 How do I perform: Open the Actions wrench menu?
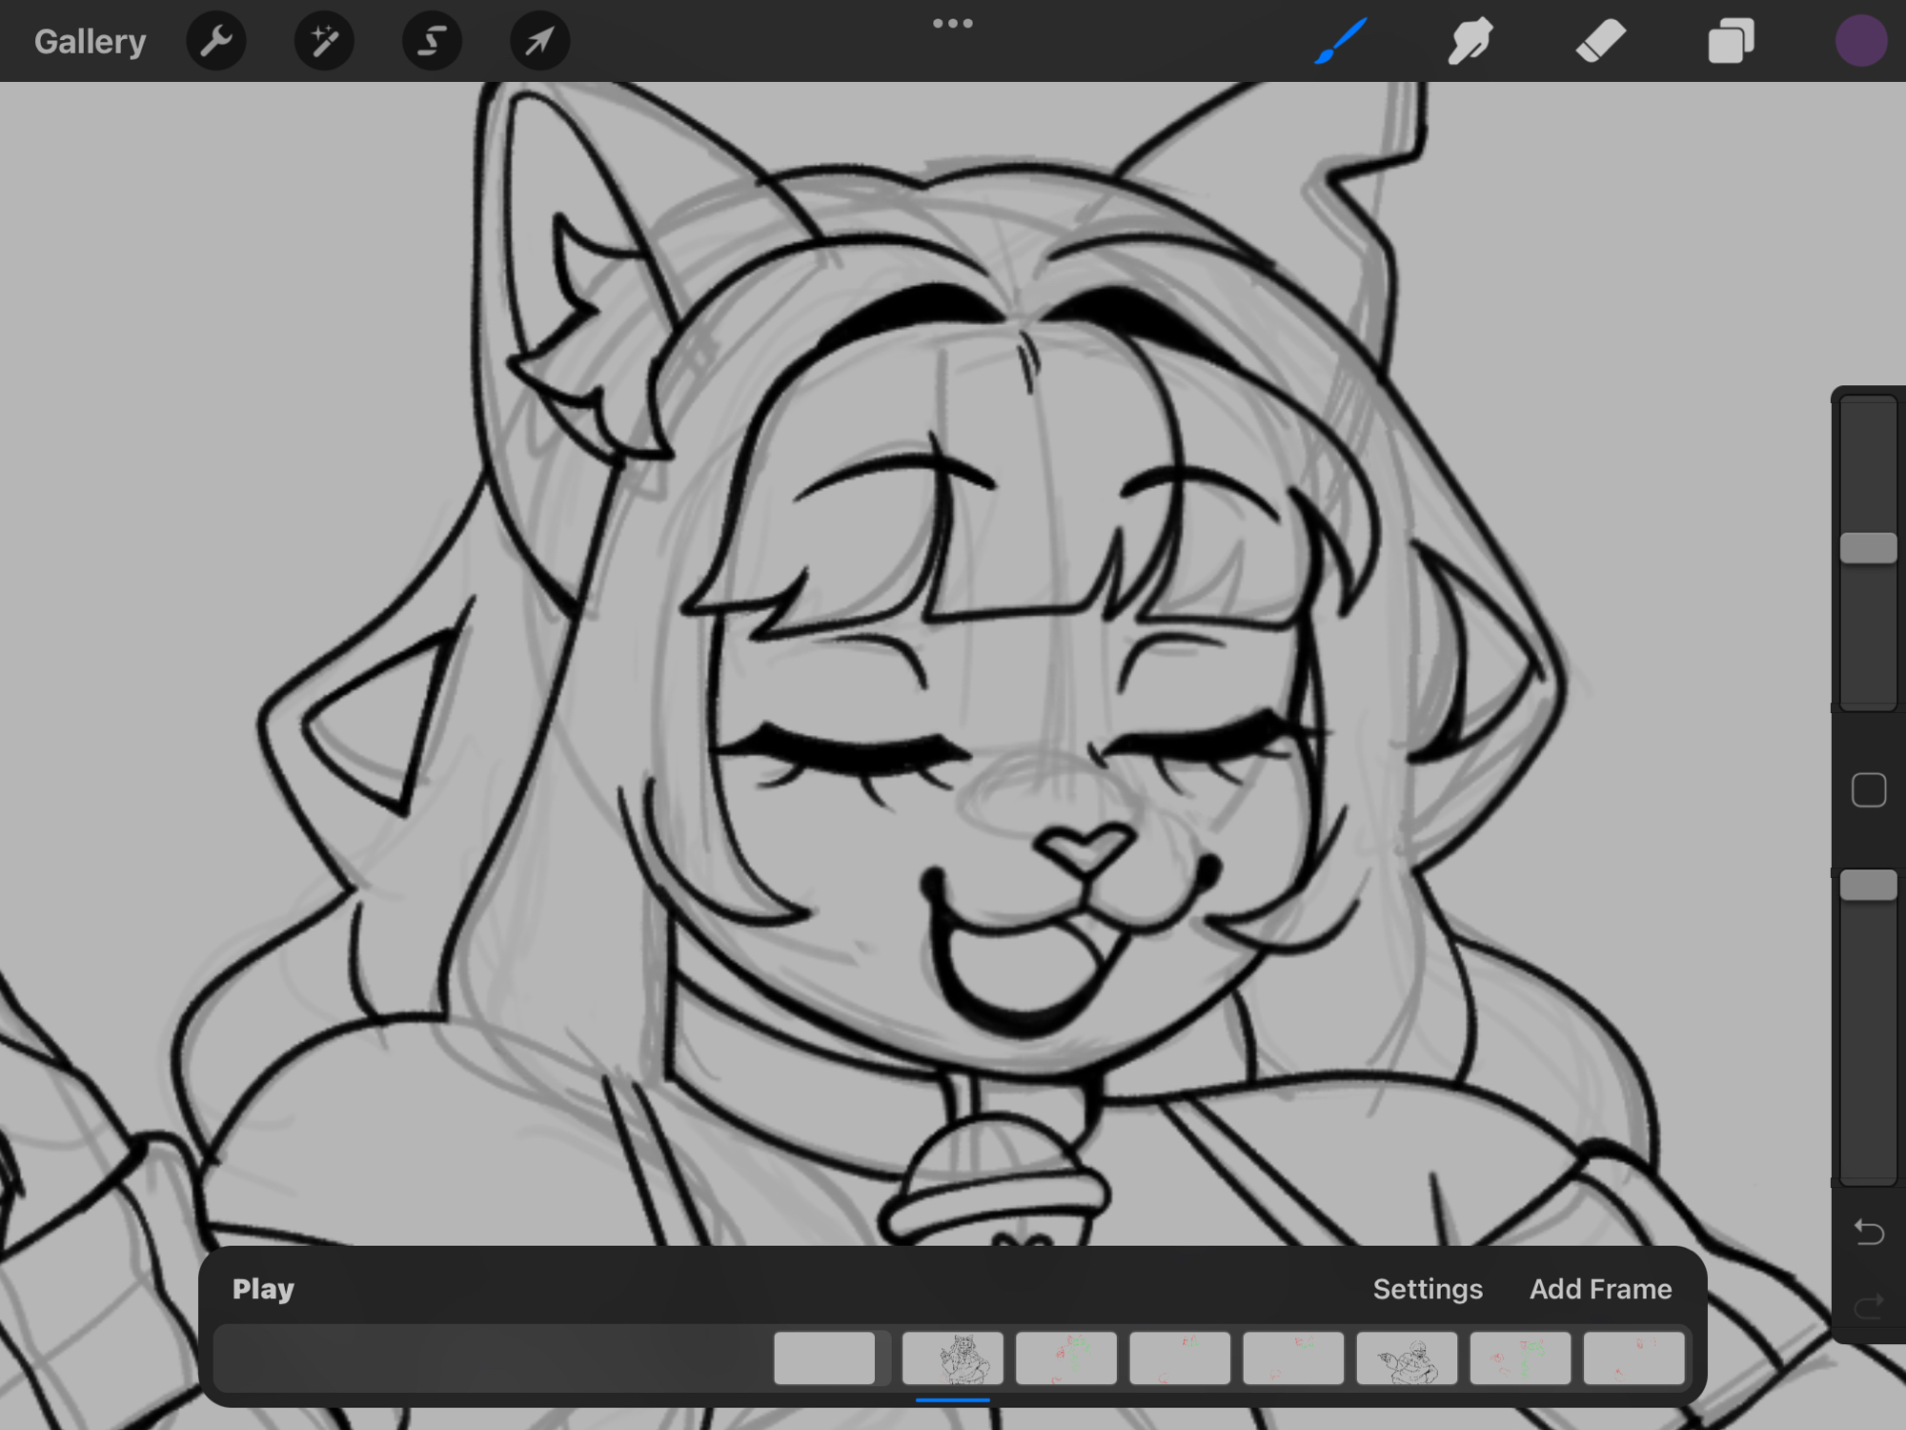[x=216, y=41]
